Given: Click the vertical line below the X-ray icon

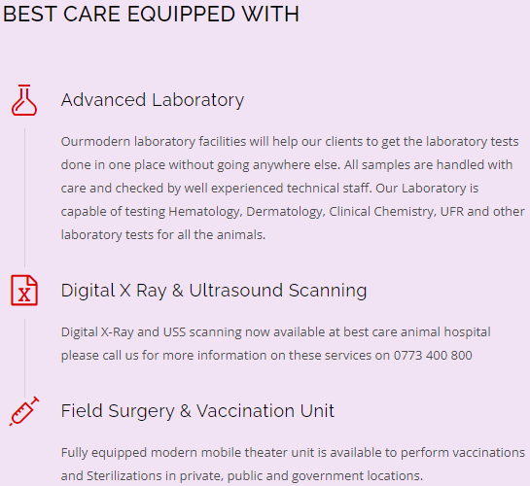Looking at the screenshot, I should click(24, 358).
